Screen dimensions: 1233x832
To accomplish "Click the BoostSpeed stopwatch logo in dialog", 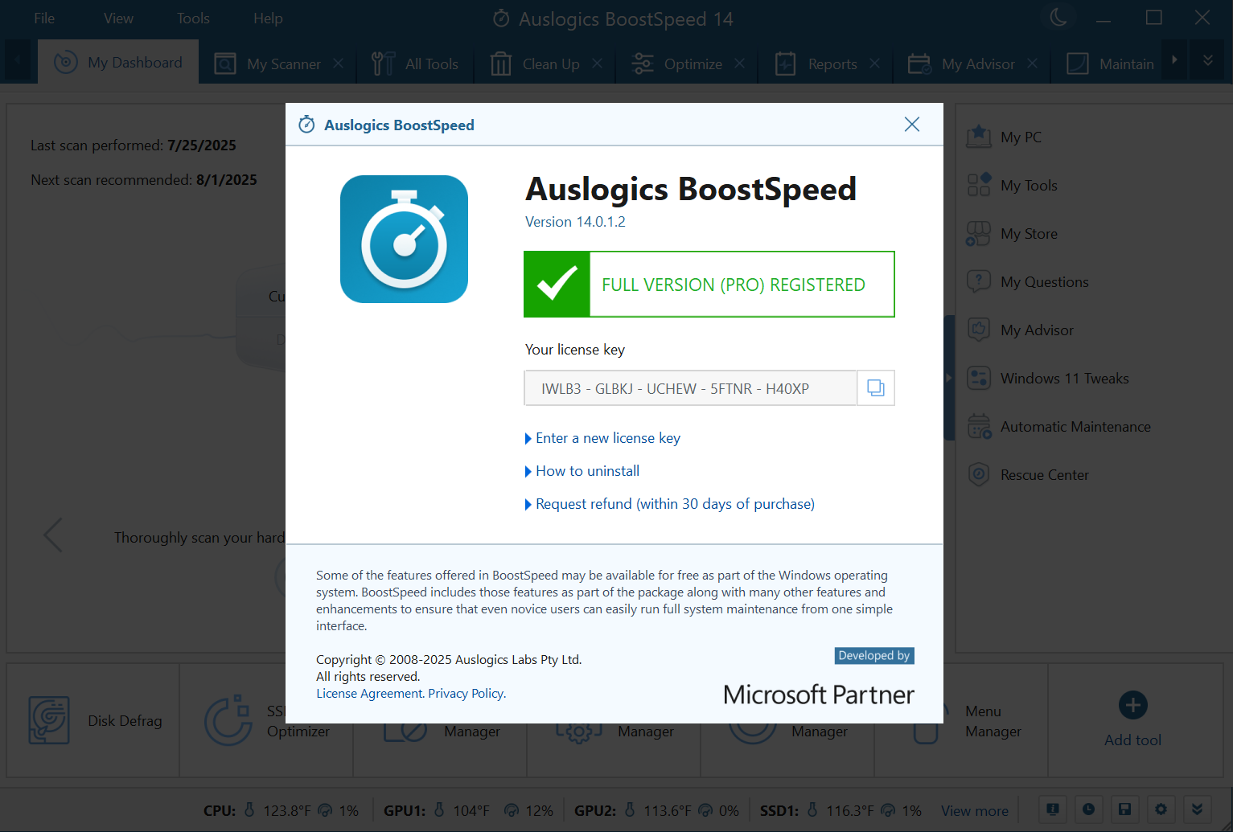I will (x=404, y=239).
